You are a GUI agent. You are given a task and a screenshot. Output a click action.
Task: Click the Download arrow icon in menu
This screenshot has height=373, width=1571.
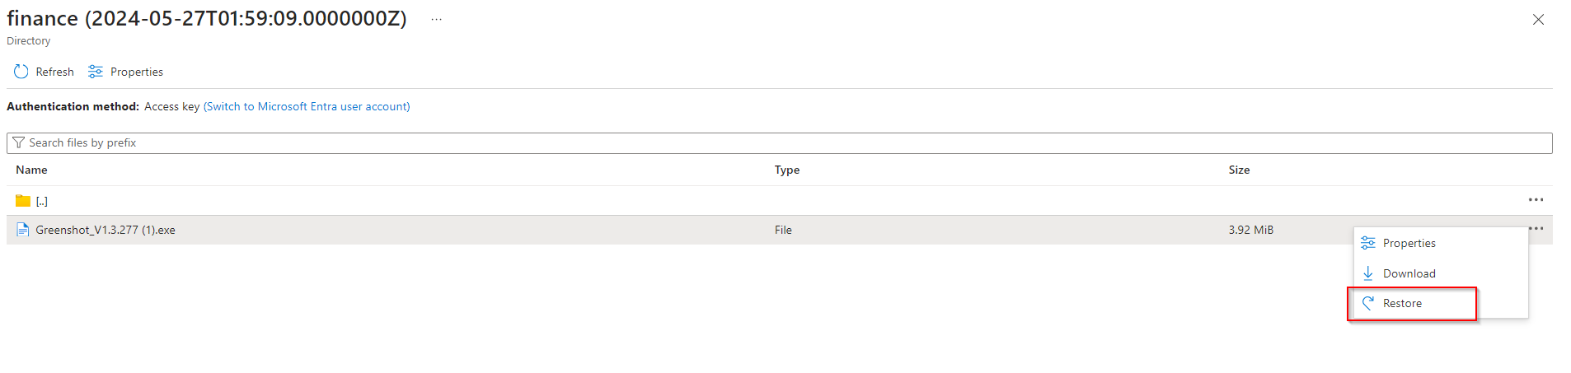coord(1368,273)
